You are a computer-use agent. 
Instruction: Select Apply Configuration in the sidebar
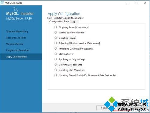pyautogui.click(x=21, y=57)
